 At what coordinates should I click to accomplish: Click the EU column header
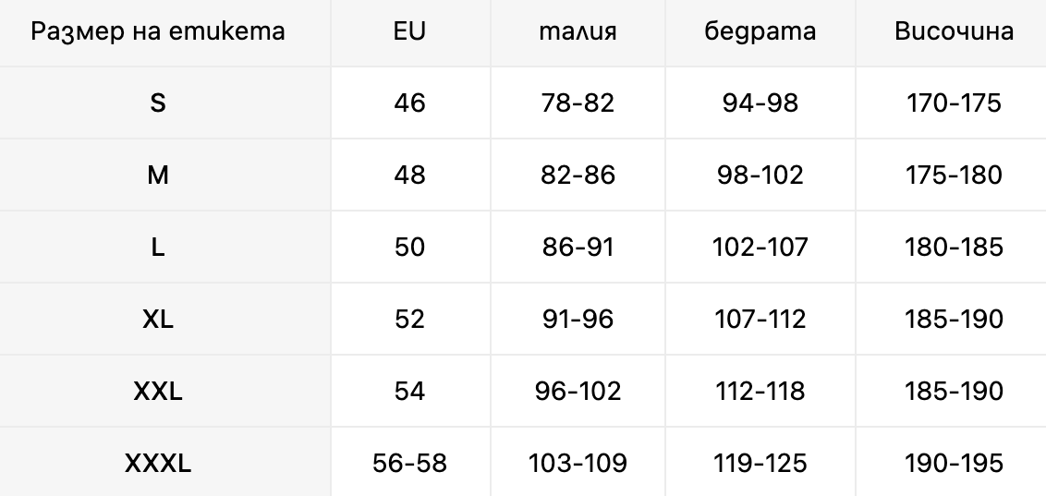pyautogui.click(x=409, y=31)
